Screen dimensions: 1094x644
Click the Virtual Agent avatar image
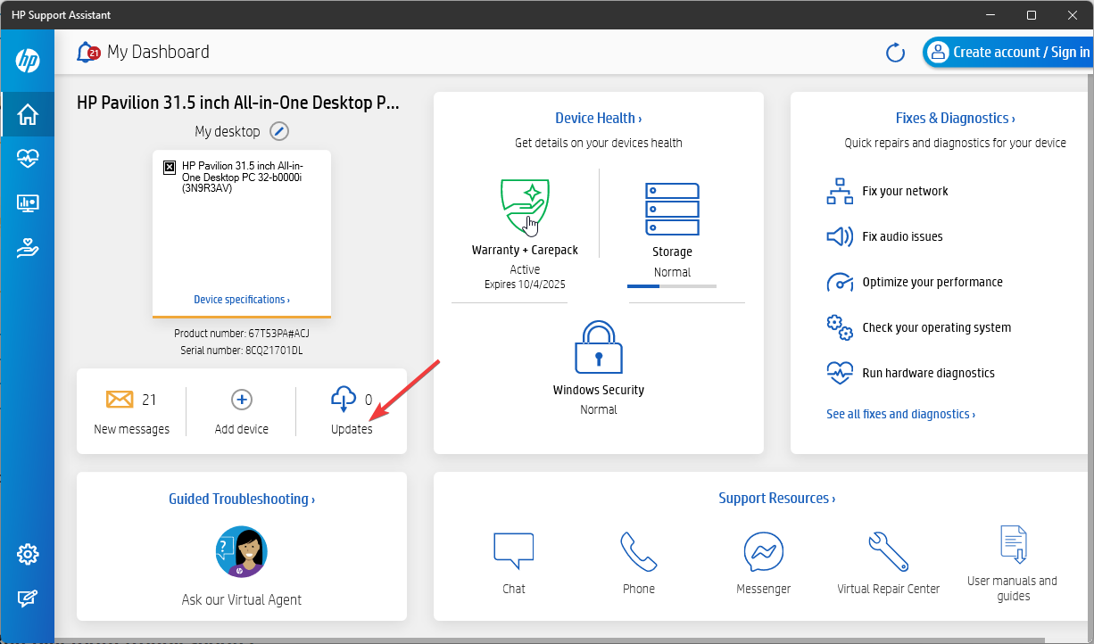(x=242, y=552)
